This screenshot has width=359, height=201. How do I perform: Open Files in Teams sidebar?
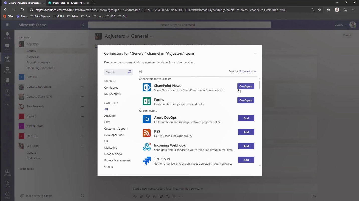pos(7,81)
